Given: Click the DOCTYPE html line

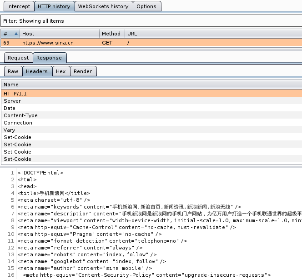Looking at the screenshot, I should coord(40,173).
